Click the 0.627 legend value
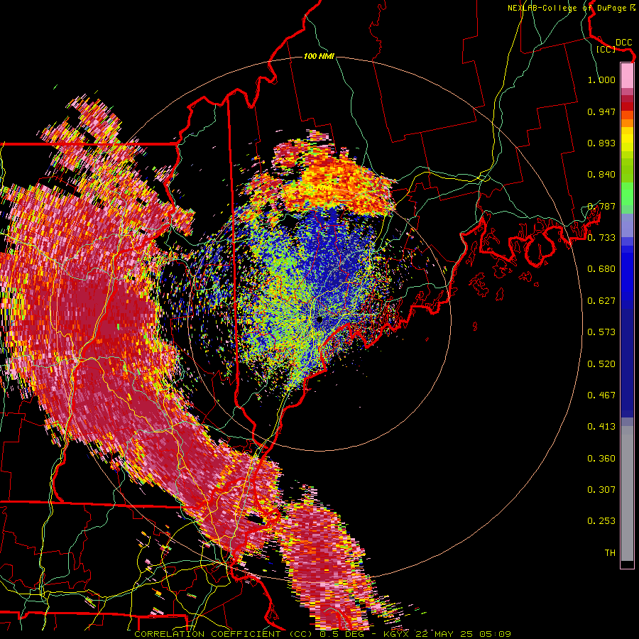This screenshot has width=639, height=639. [601, 301]
